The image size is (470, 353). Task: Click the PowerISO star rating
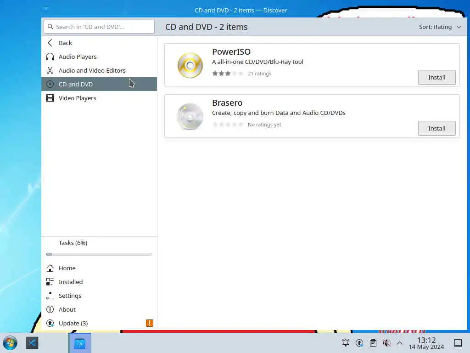228,74
